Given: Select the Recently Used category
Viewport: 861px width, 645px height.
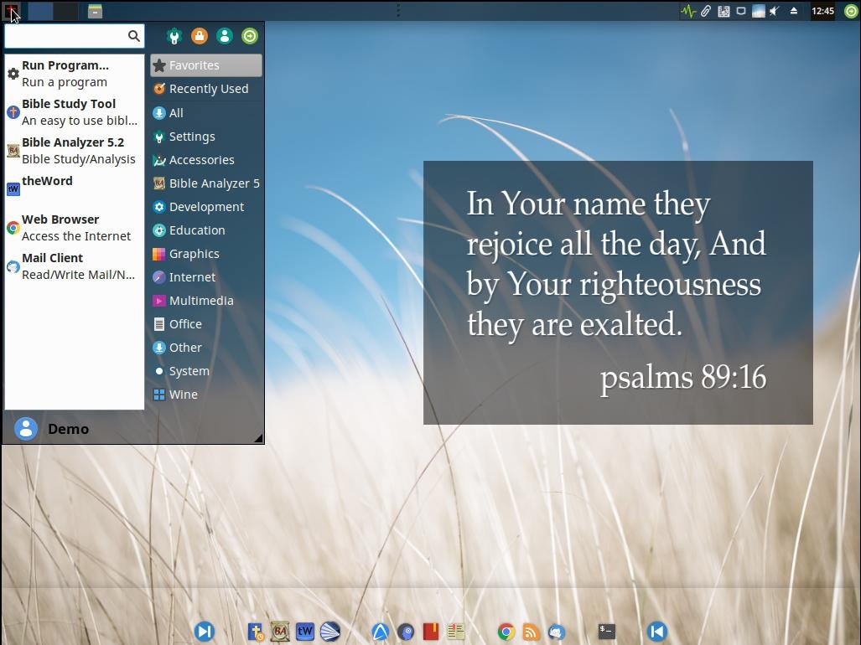Looking at the screenshot, I should [x=206, y=89].
